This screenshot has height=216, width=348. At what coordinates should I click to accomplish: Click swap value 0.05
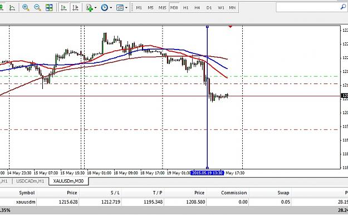point(286,202)
